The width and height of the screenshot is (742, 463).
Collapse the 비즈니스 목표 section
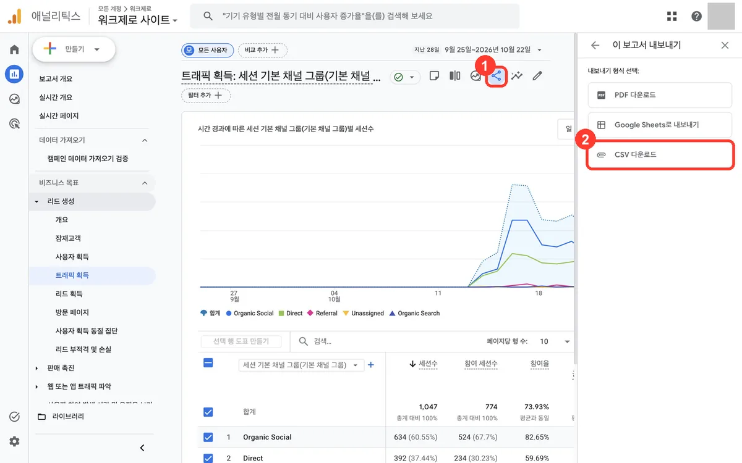coord(145,183)
